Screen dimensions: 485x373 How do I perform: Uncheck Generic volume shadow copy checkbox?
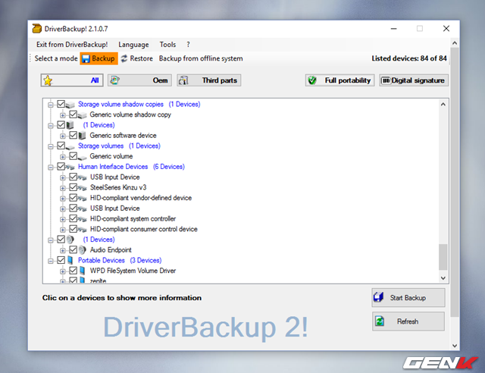pos(73,114)
